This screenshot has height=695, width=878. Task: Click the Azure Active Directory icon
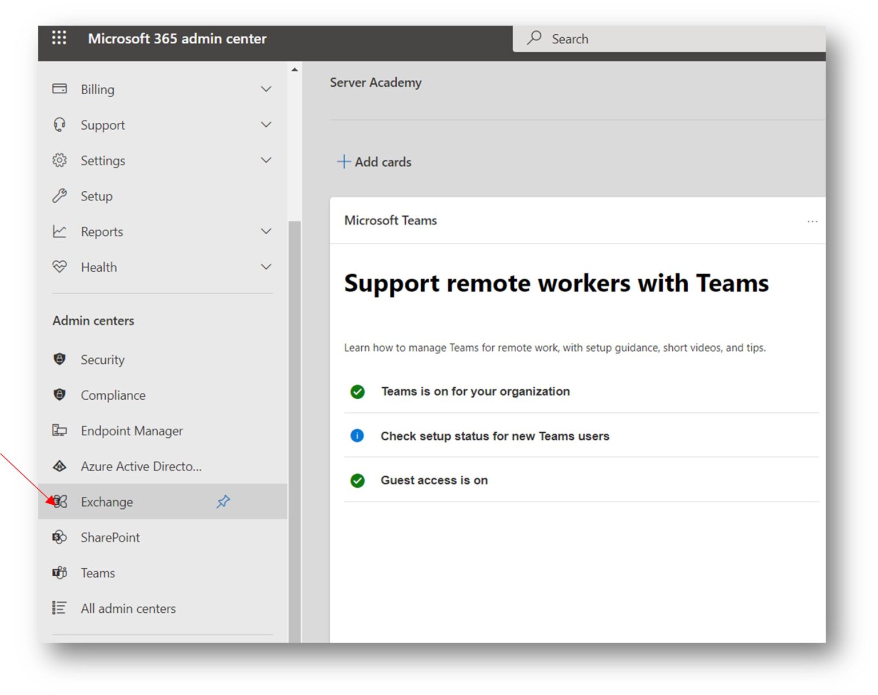pyautogui.click(x=59, y=466)
